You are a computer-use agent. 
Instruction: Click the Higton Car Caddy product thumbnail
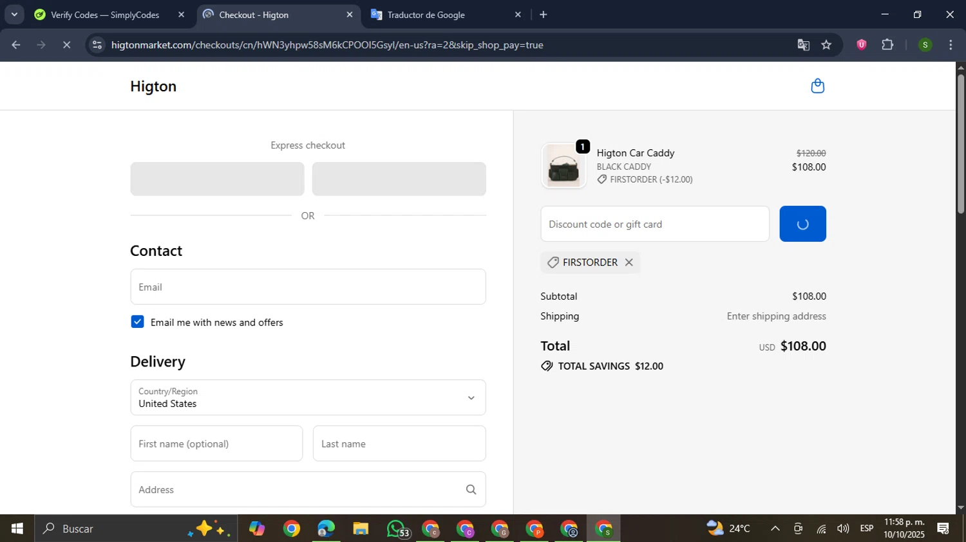pos(563,165)
